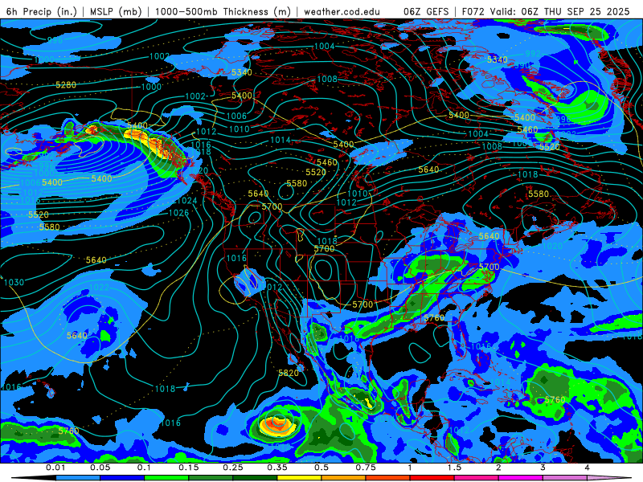Click the "1000-500mb Thickness (m)" title text
This screenshot has height=482, width=643.
click(223, 11)
